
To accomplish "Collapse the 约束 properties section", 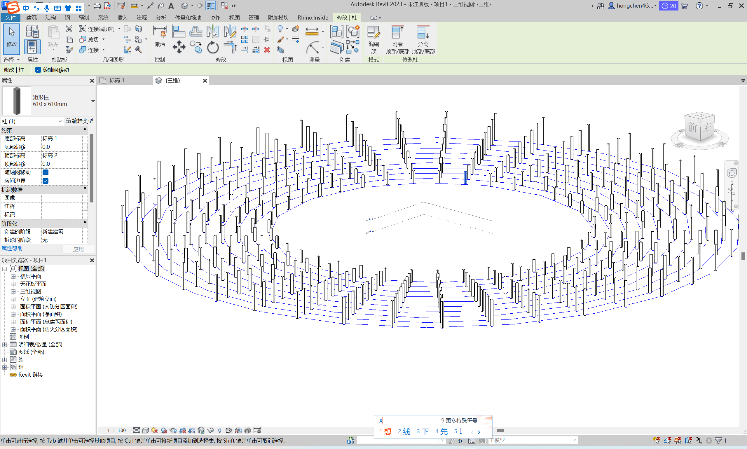I will coord(85,129).
